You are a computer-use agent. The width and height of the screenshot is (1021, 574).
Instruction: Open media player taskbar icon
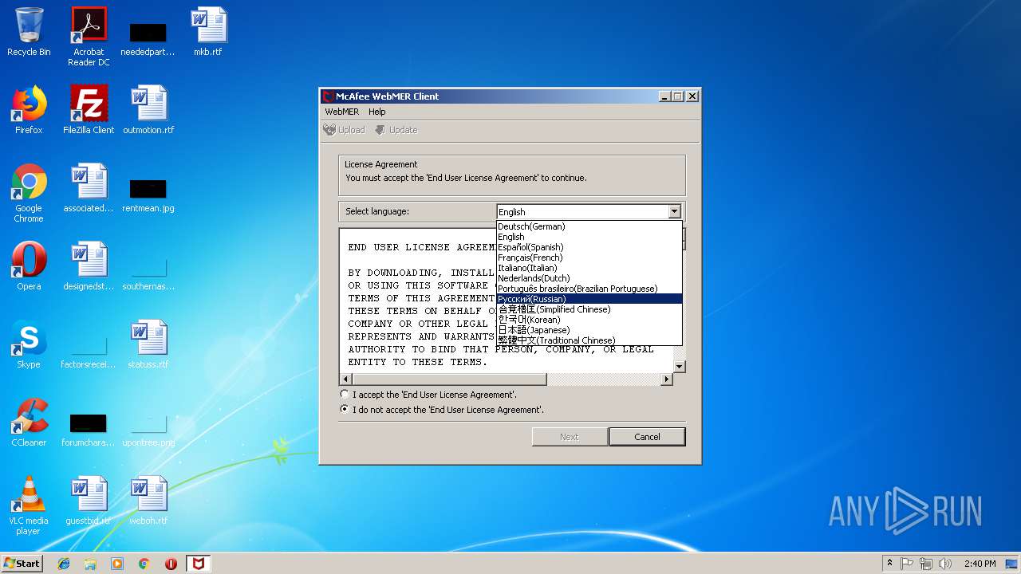[117, 564]
